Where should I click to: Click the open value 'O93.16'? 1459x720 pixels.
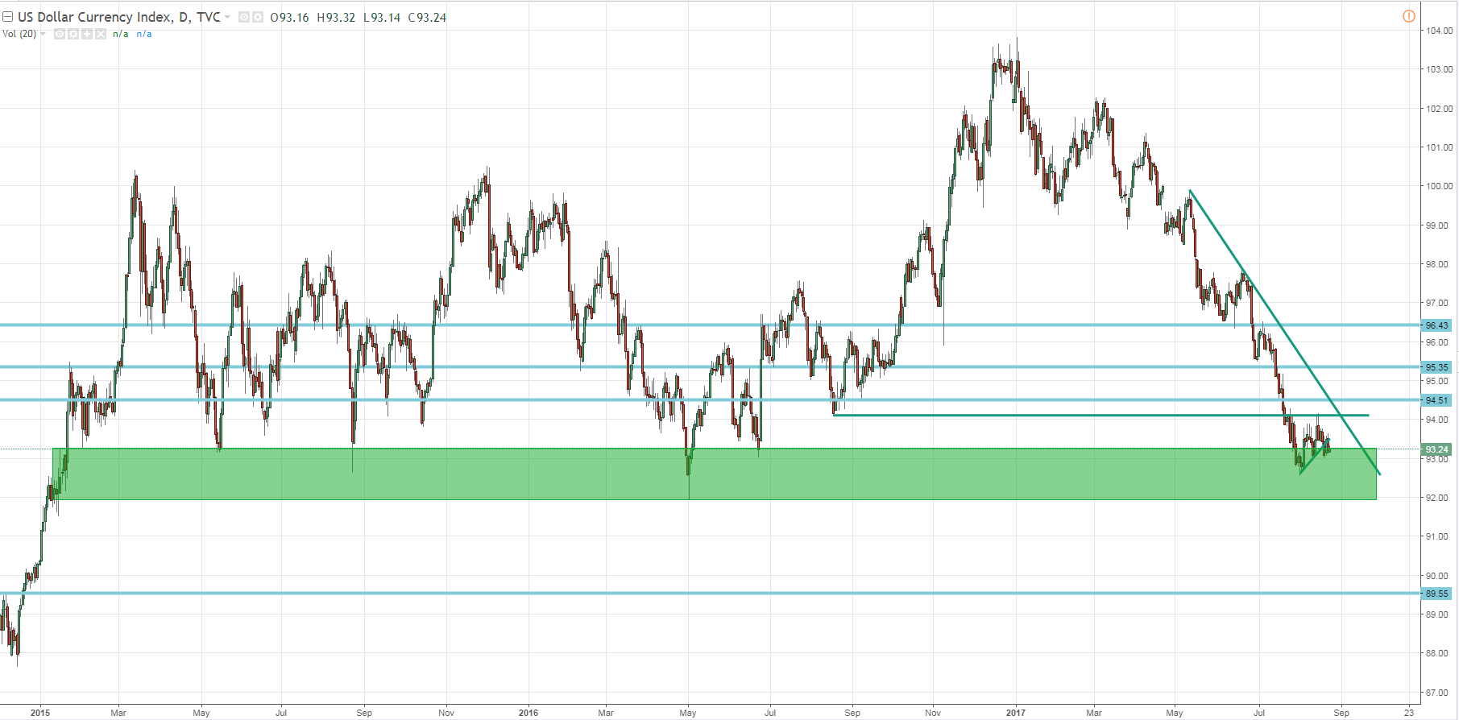[290, 17]
